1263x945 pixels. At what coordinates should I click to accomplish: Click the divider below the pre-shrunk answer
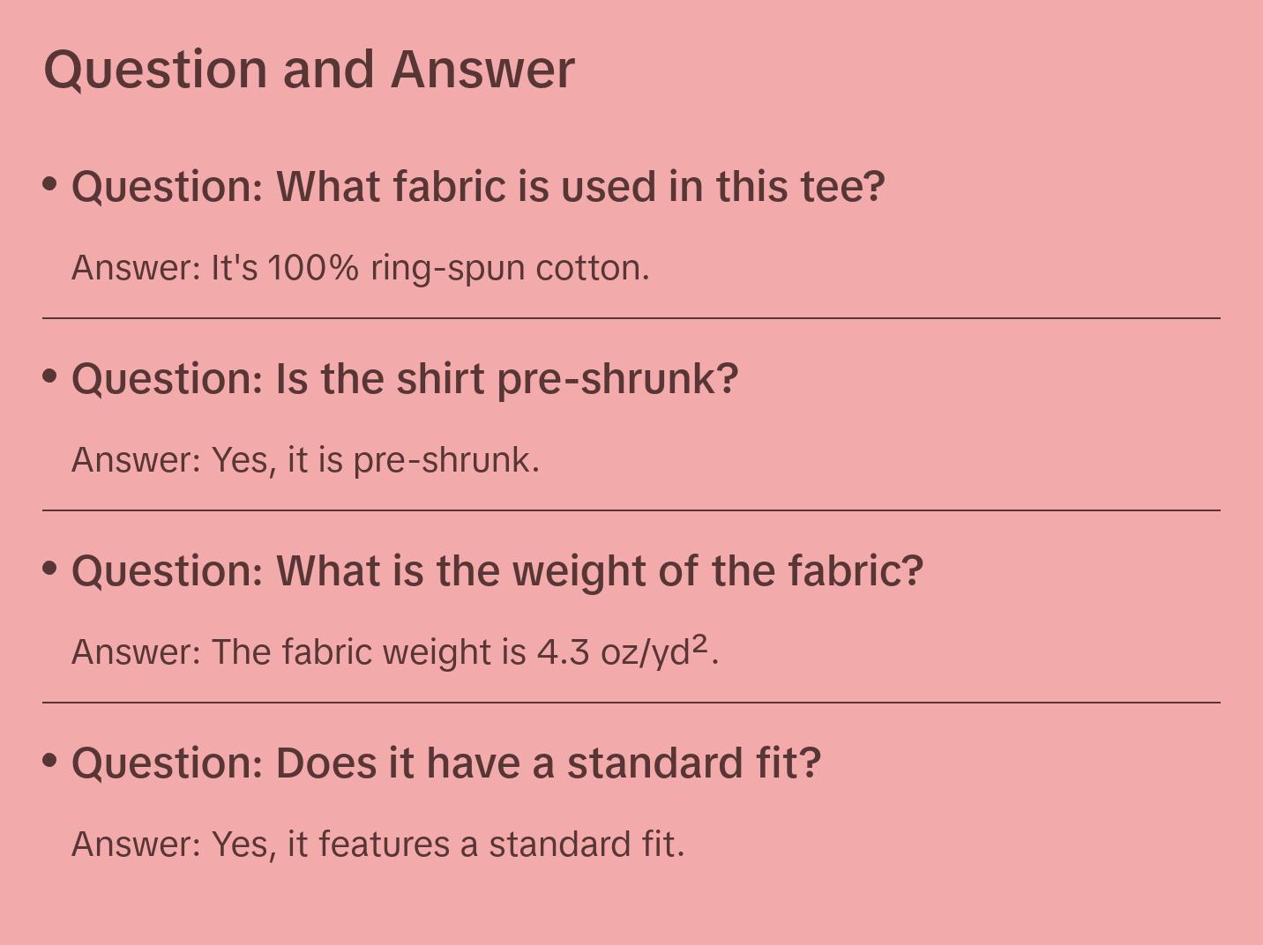tap(631, 510)
